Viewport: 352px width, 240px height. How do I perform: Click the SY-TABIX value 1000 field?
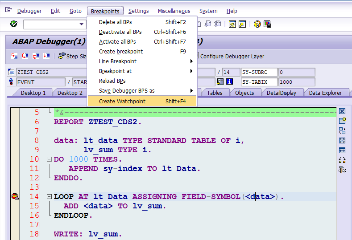click(297, 82)
